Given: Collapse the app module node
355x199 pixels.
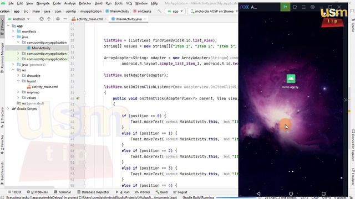Looking at the screenshot, I should pos(8,26).
